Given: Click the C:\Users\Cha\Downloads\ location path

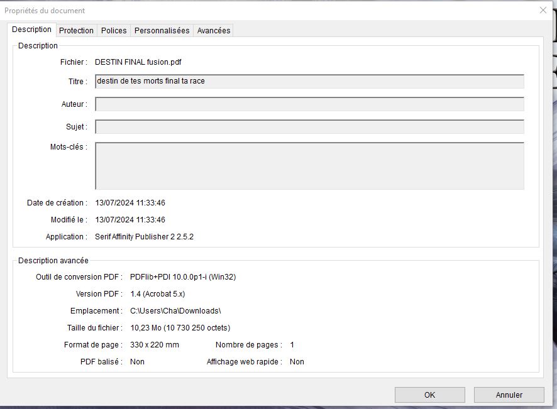Looking at the screenshot, I should [175, 311].
